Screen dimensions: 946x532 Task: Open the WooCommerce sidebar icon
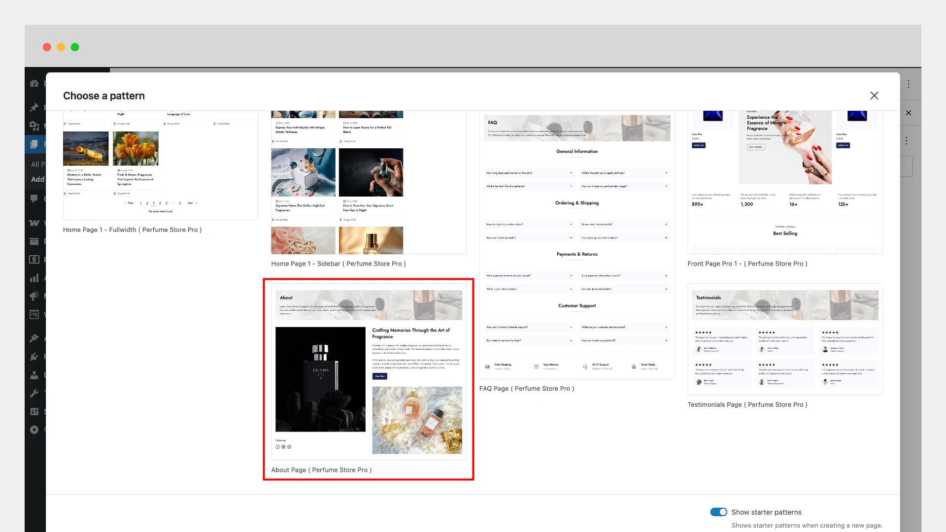[x=34, y=223]
